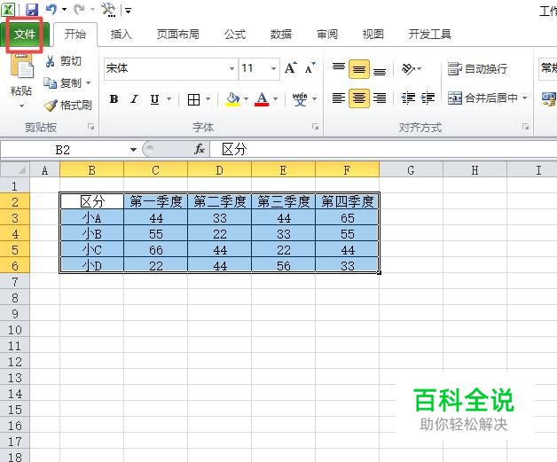
Task: Expand the font color dropdown arrow
Action: [x=275, y=99]
